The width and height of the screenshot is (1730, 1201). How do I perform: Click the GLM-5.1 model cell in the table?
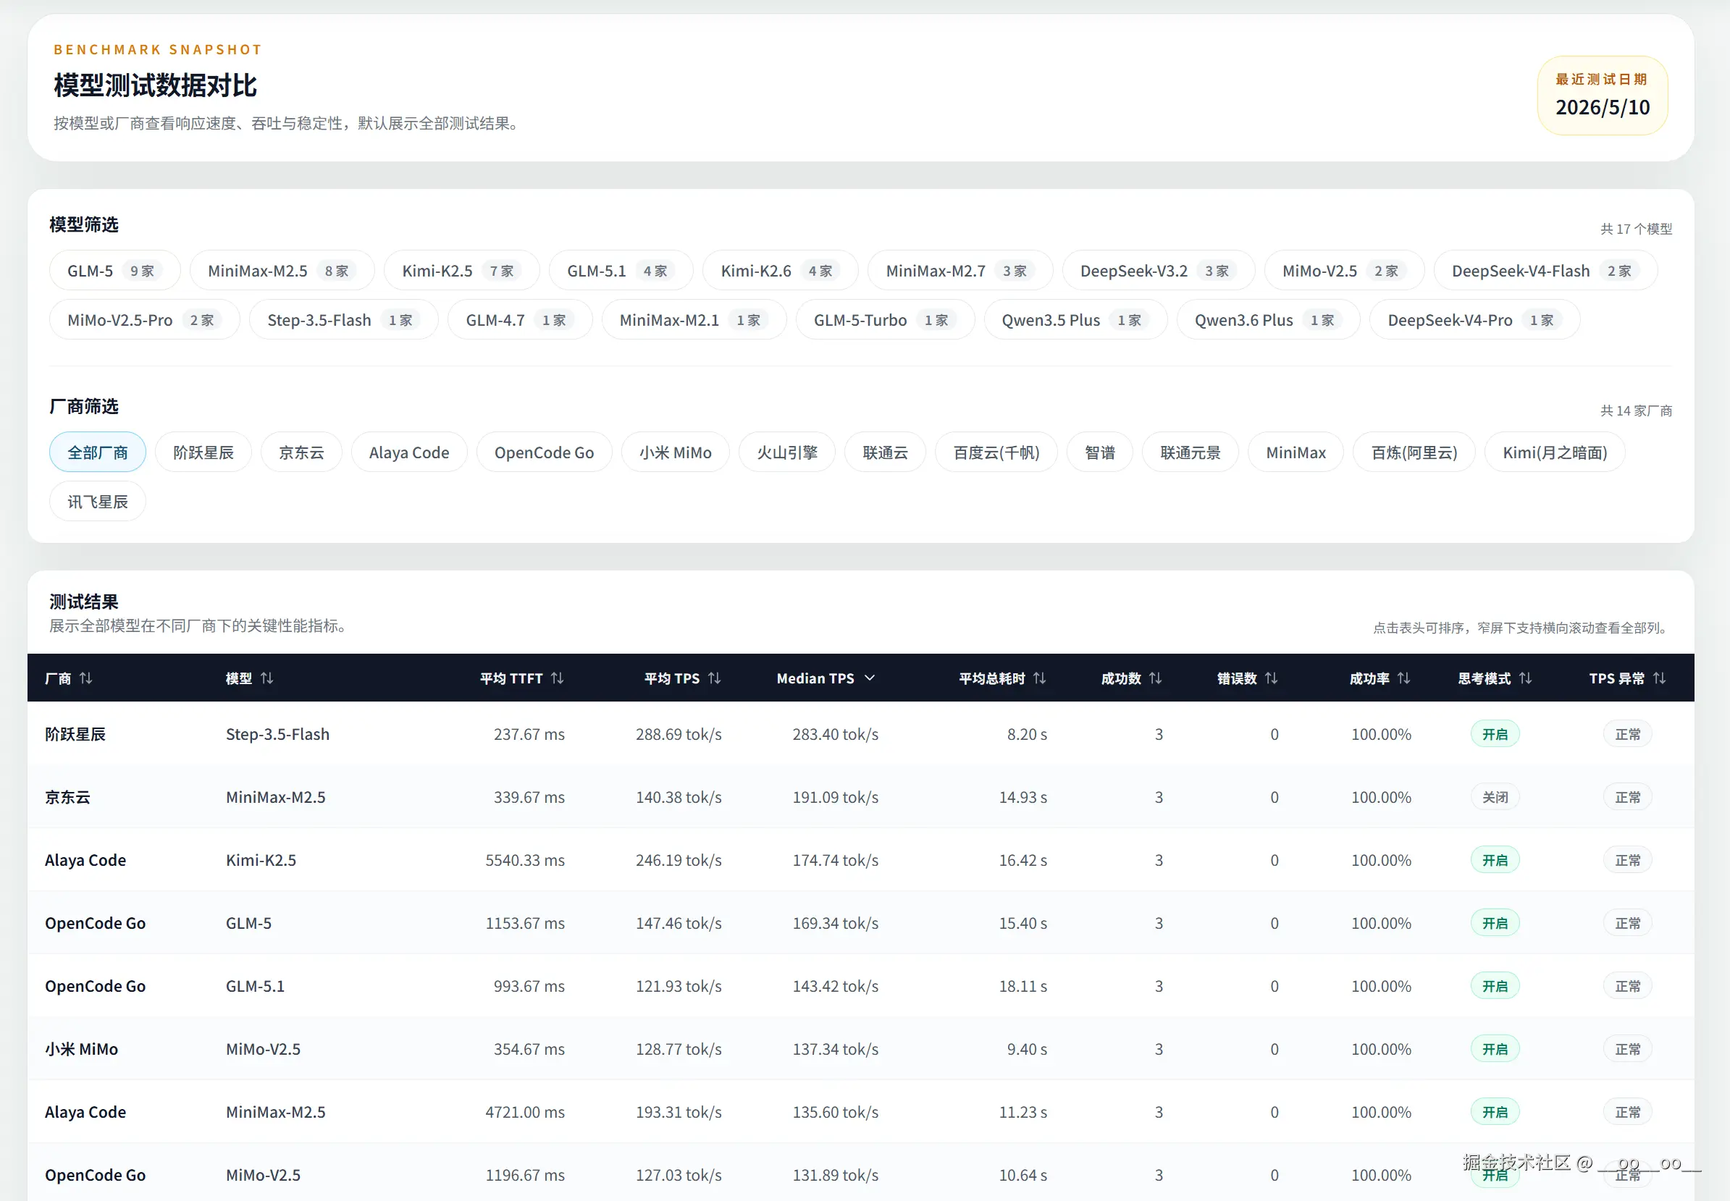click(255, 986)
